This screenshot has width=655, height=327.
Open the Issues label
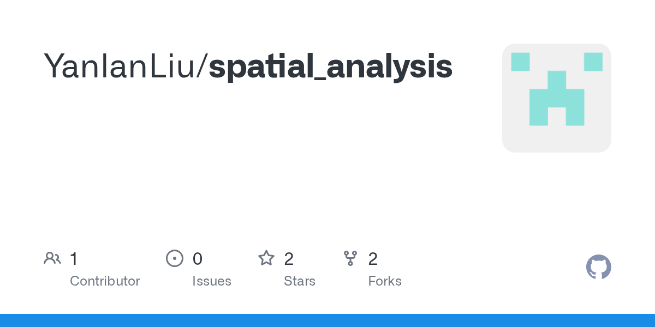pos(212,281)
